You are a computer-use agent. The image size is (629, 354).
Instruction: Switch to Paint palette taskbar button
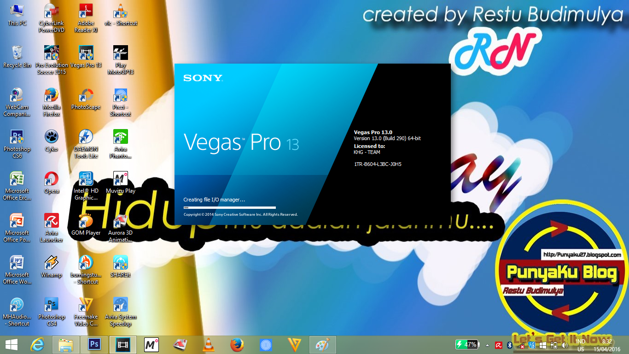pos(323,345)
